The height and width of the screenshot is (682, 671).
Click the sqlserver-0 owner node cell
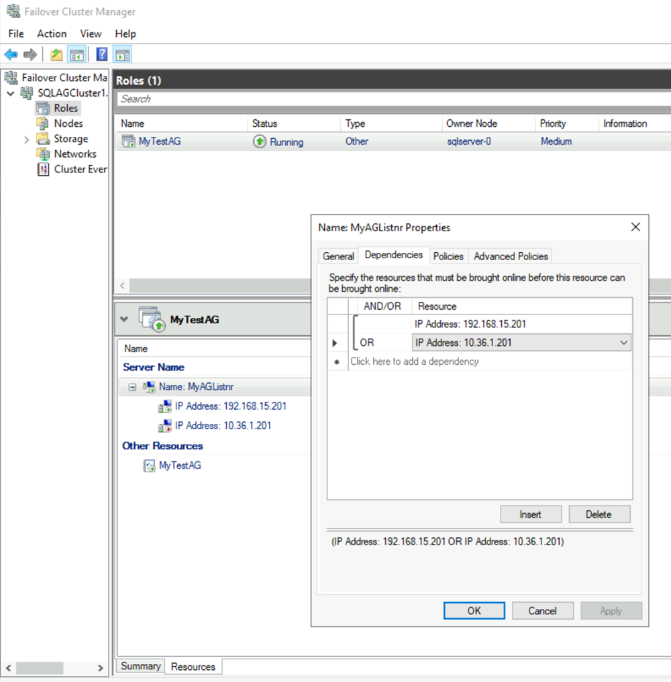(469, 141)
